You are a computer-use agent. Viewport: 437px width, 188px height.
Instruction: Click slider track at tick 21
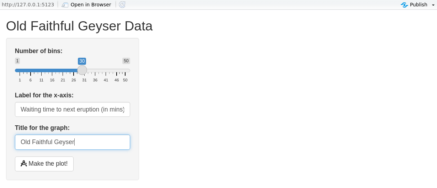[x=63, y=70]
